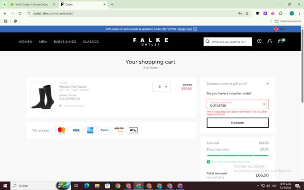The image size is (304, 190).
Task: Open Airport Men Socks product link
Action: pyautogui.click(x=73, y=86)
